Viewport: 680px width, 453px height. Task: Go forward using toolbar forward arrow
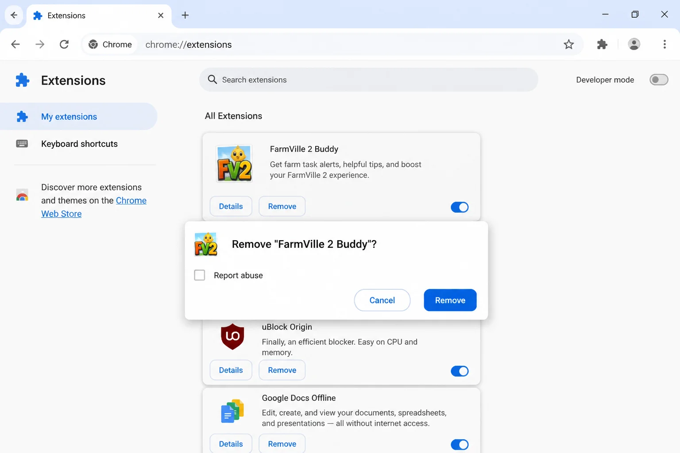point(40,44)
